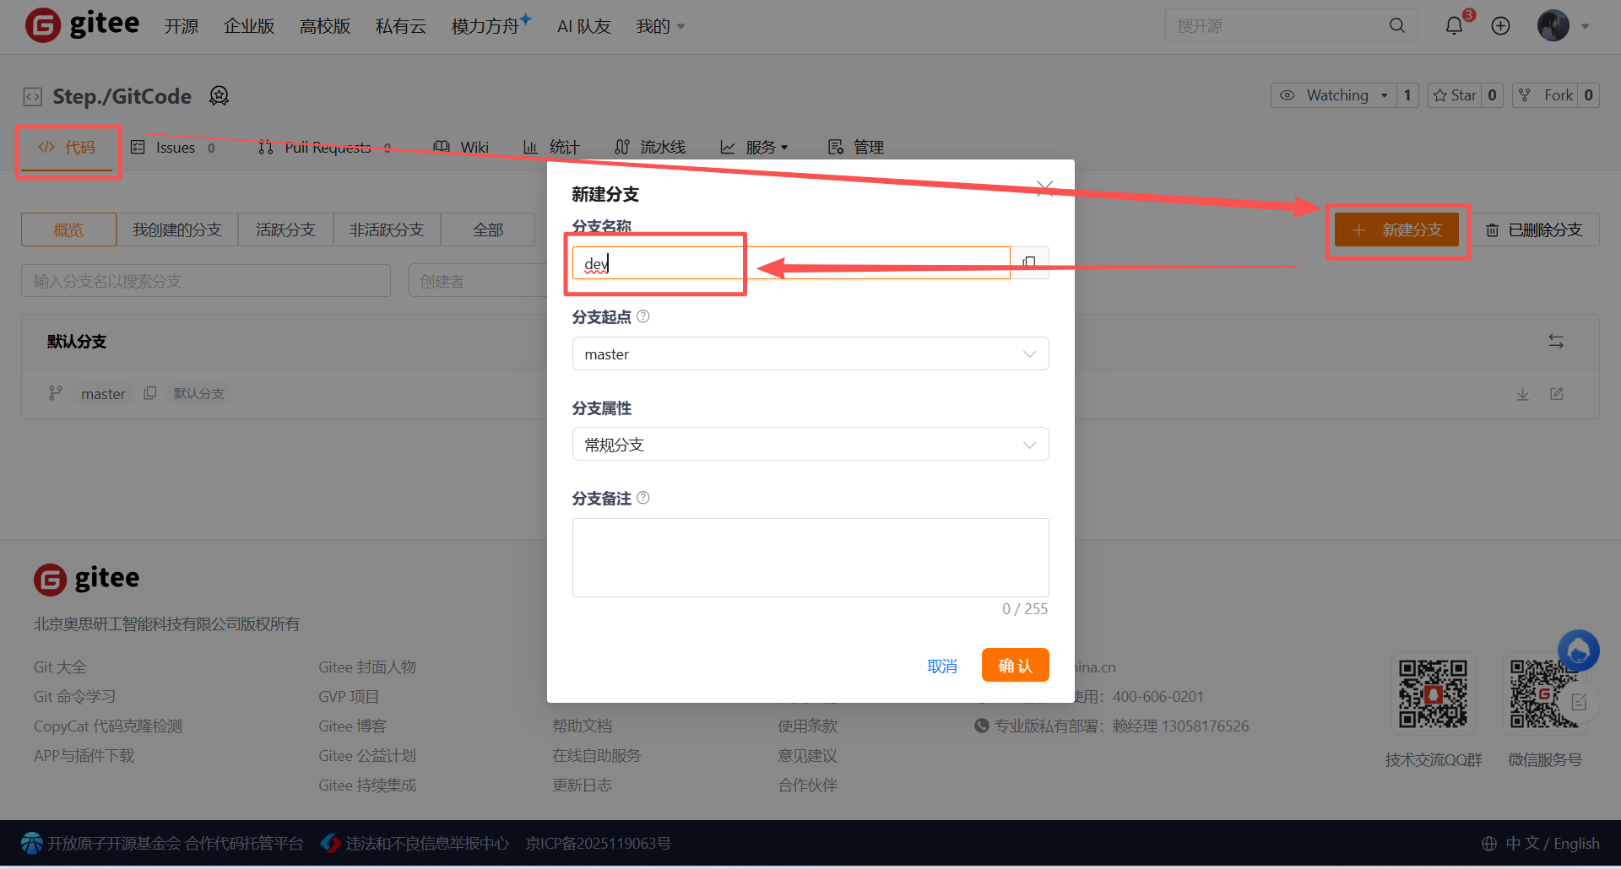Open the Wiki tab
Viewport: 1621px width, 869px height.
[x=461, y=148]
